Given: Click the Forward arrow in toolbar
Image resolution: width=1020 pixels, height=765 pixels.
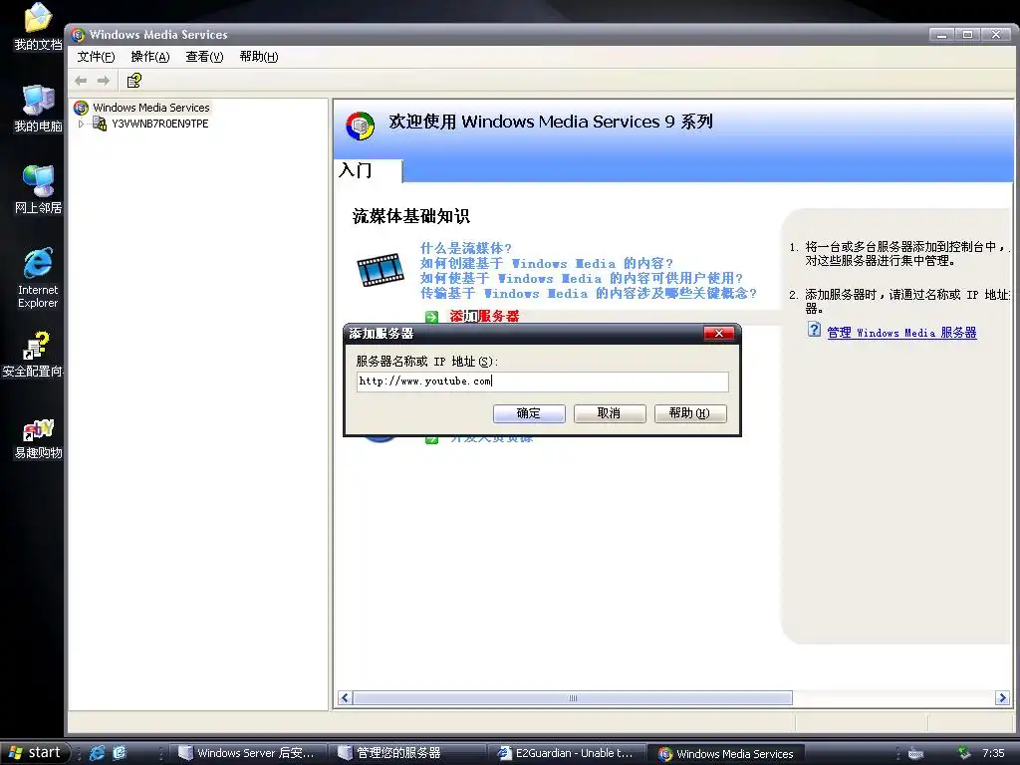Looking at the screenshot, I should point(104,81).
